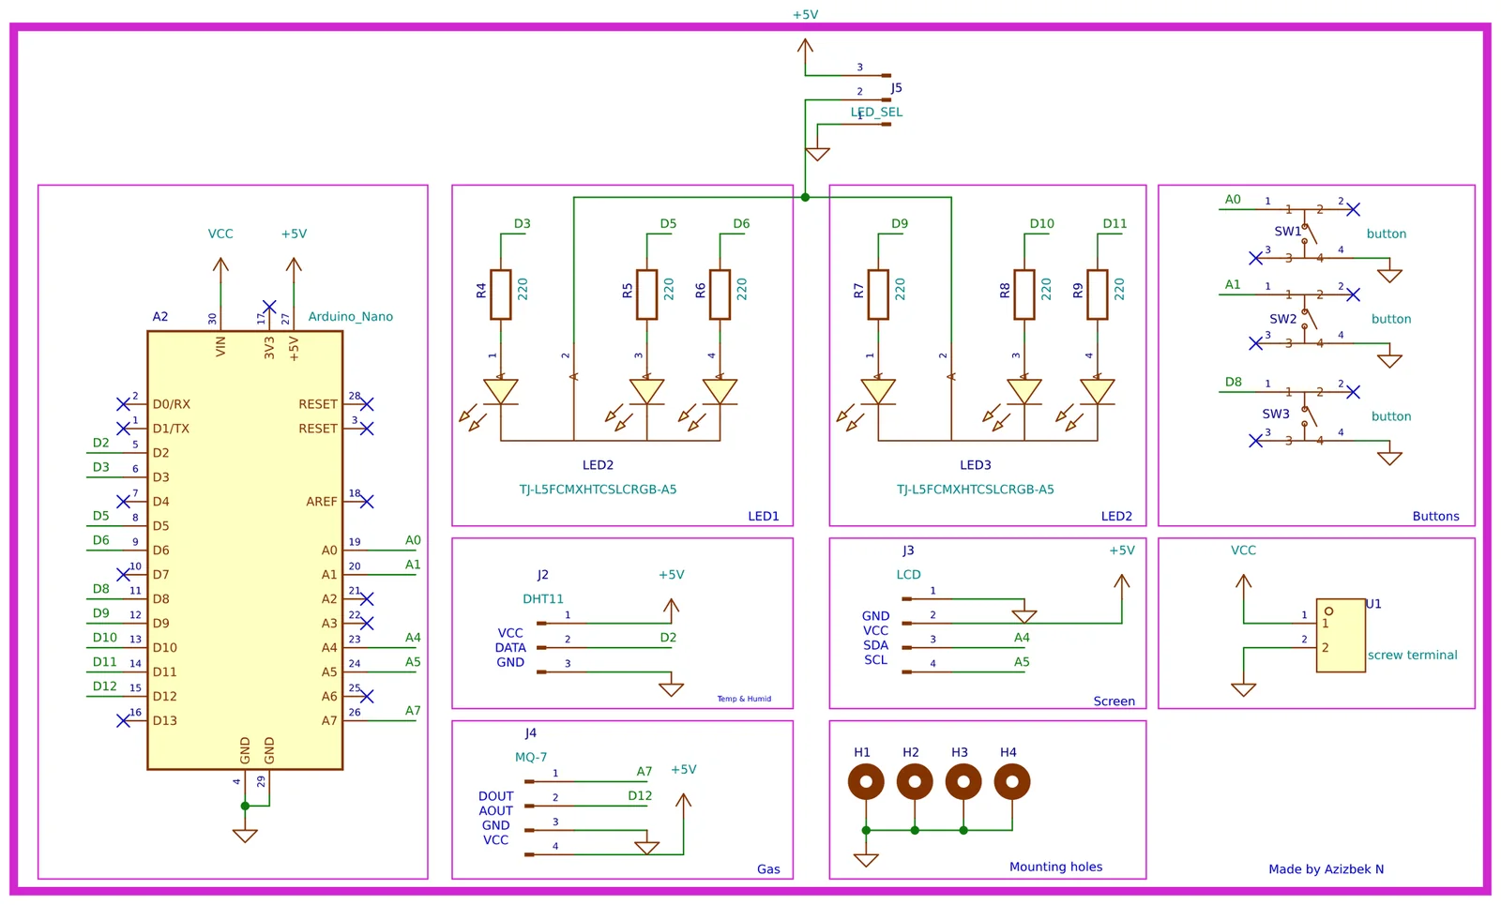Click the 'AOUT' pin label
The image size is (1501, 905).
(496, 811)
